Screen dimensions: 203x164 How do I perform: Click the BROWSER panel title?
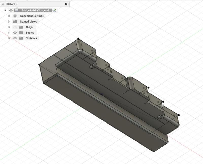coord(11,4)
